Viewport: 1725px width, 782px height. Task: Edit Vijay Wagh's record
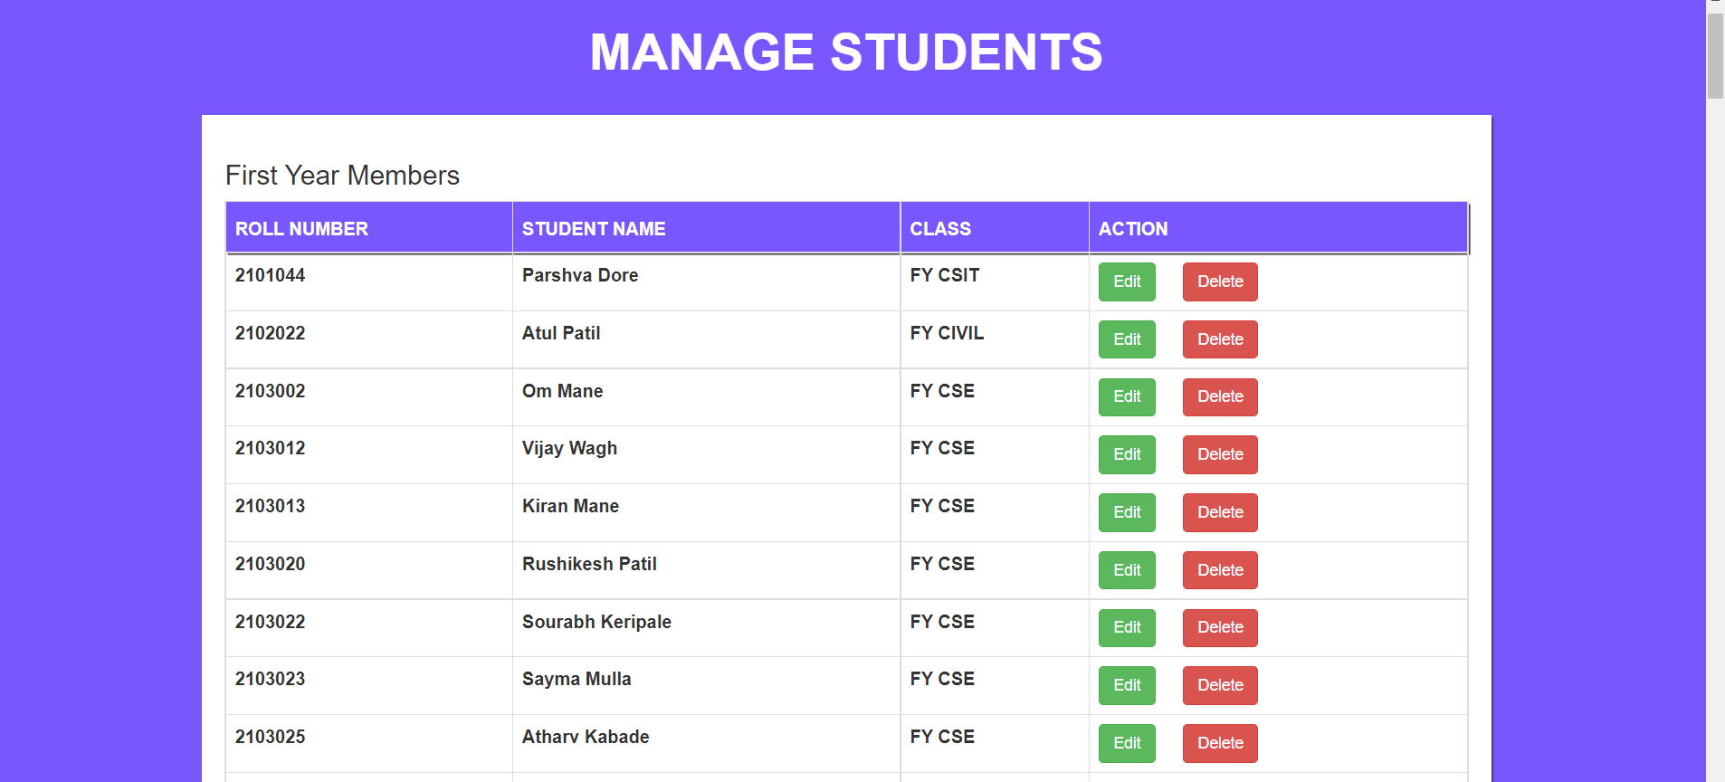pos(1126,454)
